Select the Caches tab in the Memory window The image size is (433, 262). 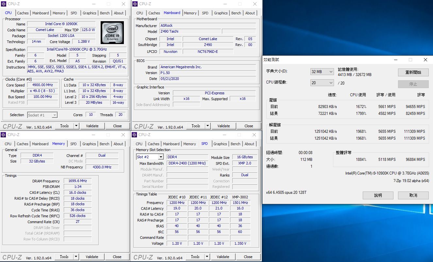pos(23,144)
